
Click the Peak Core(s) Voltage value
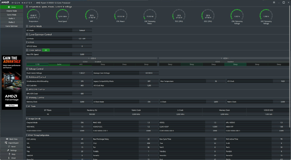pos(82,73)
